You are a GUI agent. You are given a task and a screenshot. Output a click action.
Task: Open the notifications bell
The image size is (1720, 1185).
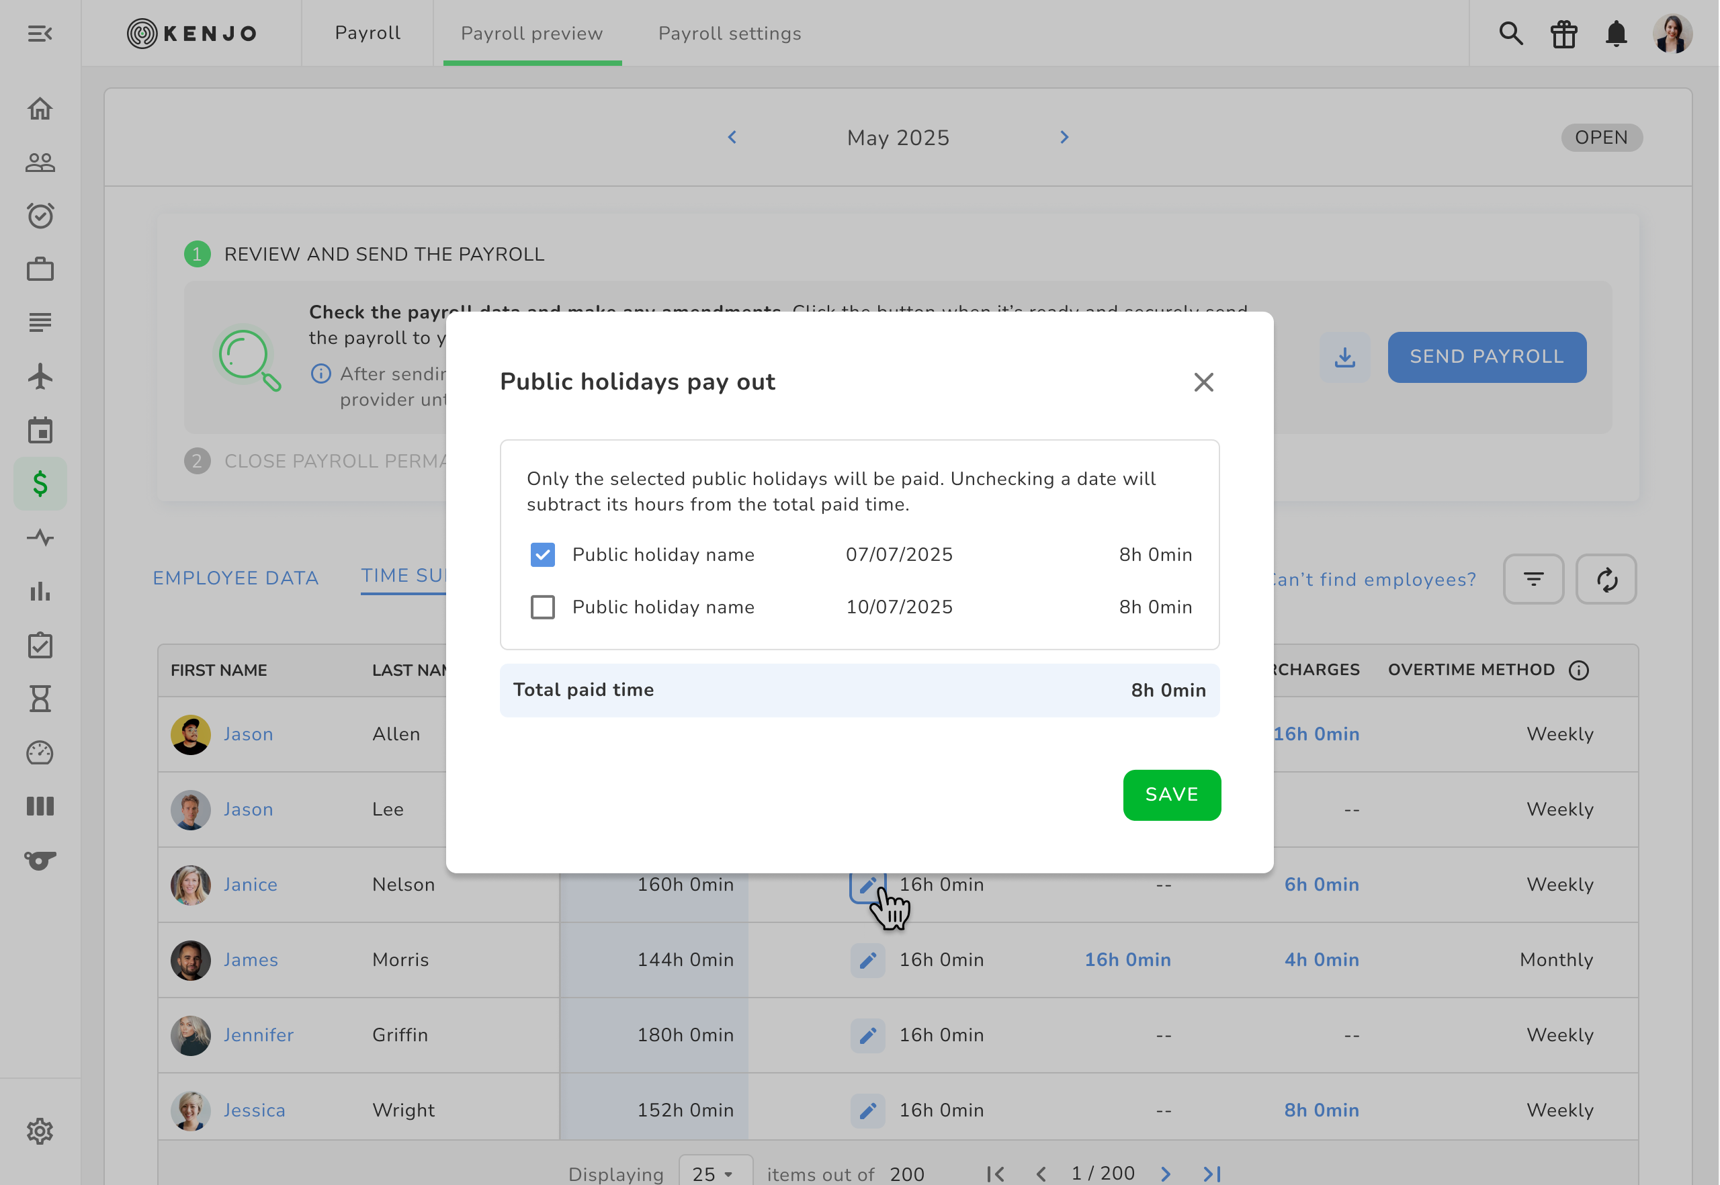point(1616,34)
